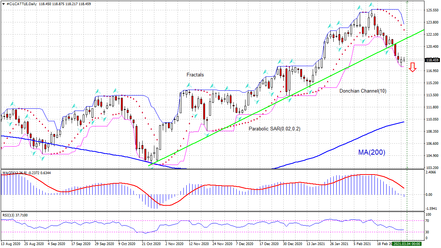Click the current price tag 118.459

coord(432,60)
